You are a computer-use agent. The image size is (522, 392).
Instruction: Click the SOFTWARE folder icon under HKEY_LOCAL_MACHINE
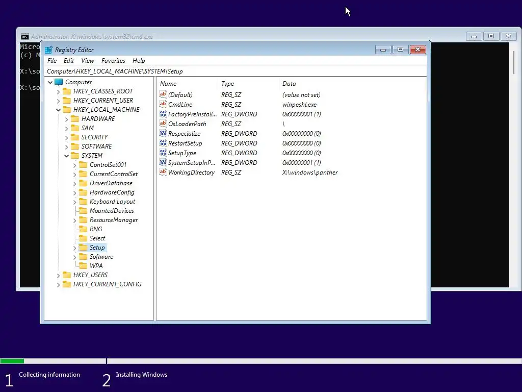click(75, 146)
